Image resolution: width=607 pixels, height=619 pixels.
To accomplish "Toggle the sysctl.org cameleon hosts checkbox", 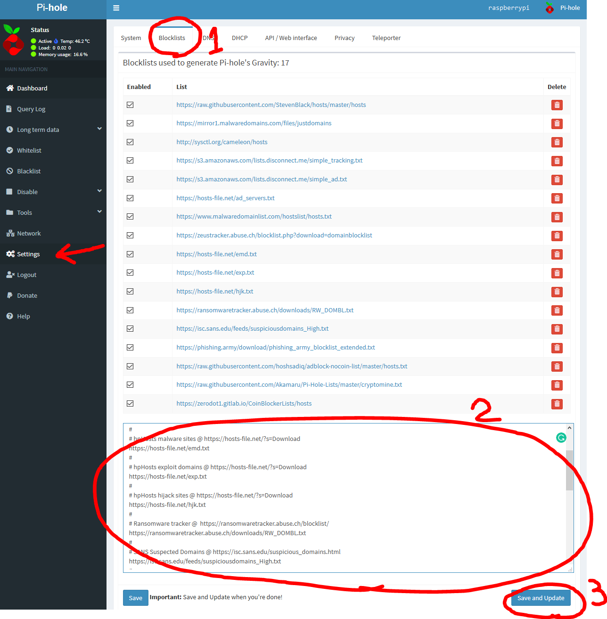I will tap(130, 142).
